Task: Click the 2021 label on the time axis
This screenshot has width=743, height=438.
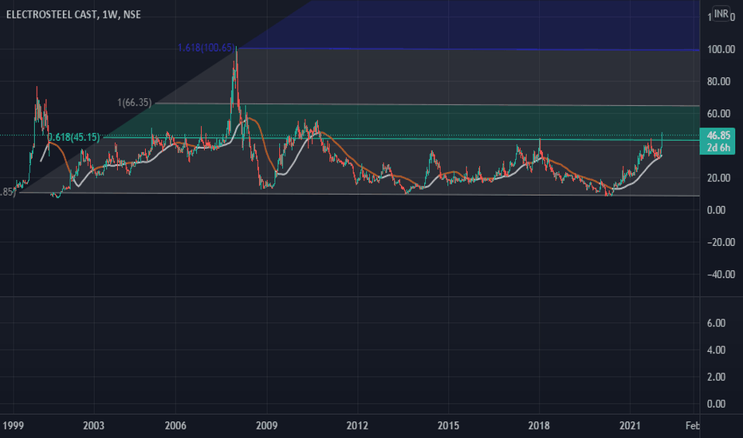Action: coord(630,426)
